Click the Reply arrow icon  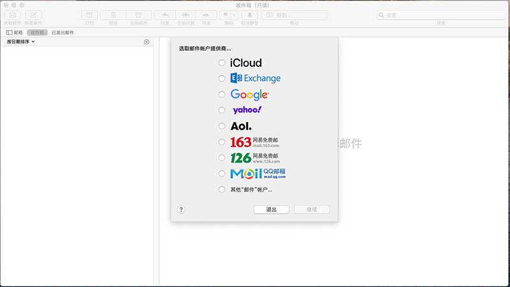165,15
